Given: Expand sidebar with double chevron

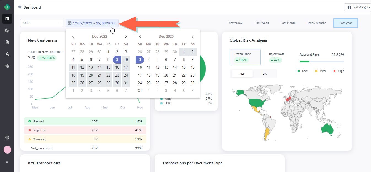Looking at the screenshot, I should click(7, 162).
